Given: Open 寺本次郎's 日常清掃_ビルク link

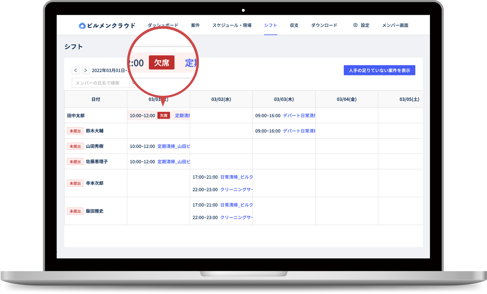Looking at the screenshot, I should [236, 177].
